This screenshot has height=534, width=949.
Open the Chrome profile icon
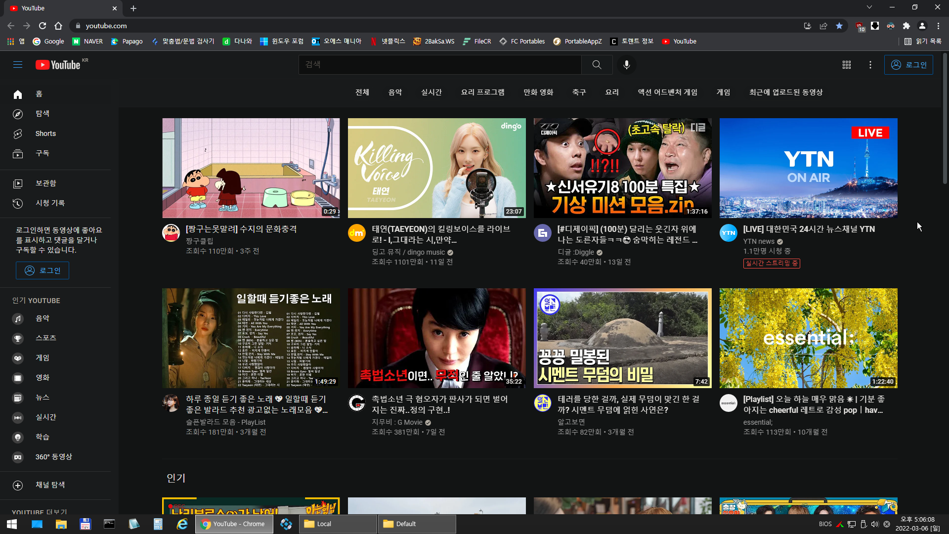(922, 26)
